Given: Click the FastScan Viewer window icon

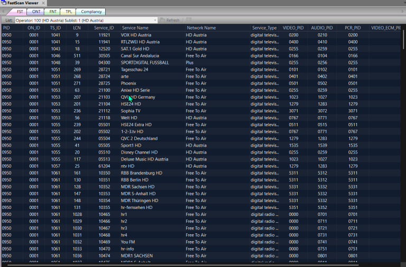Looking at the screenshot, I should click(x=4, y=3).
